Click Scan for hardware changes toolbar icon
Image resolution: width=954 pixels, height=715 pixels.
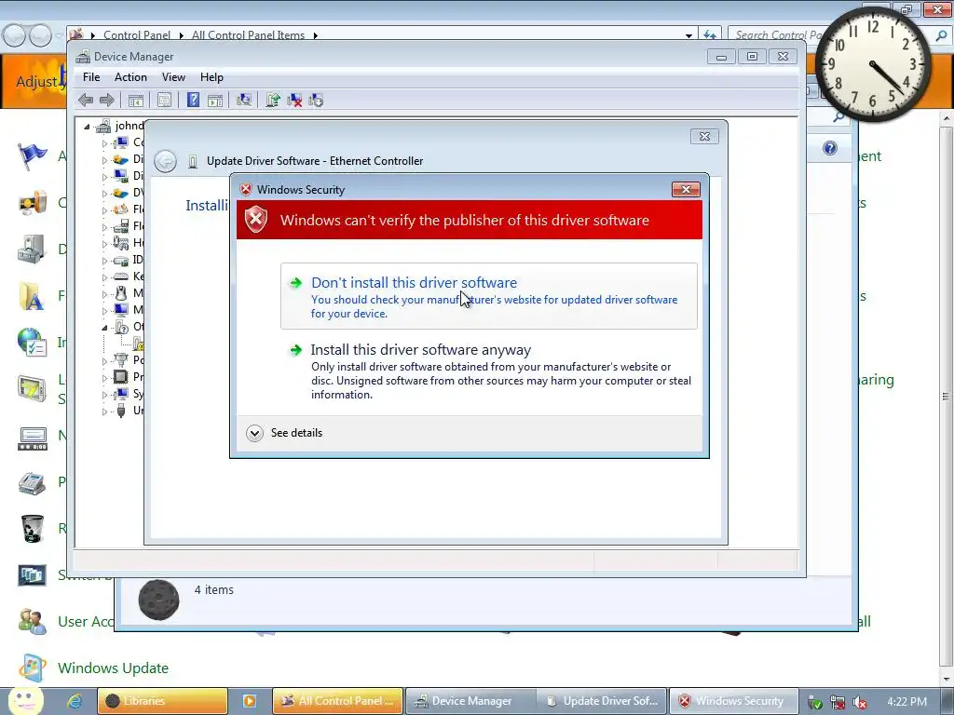pyautogui.click(x=244, y=100)
